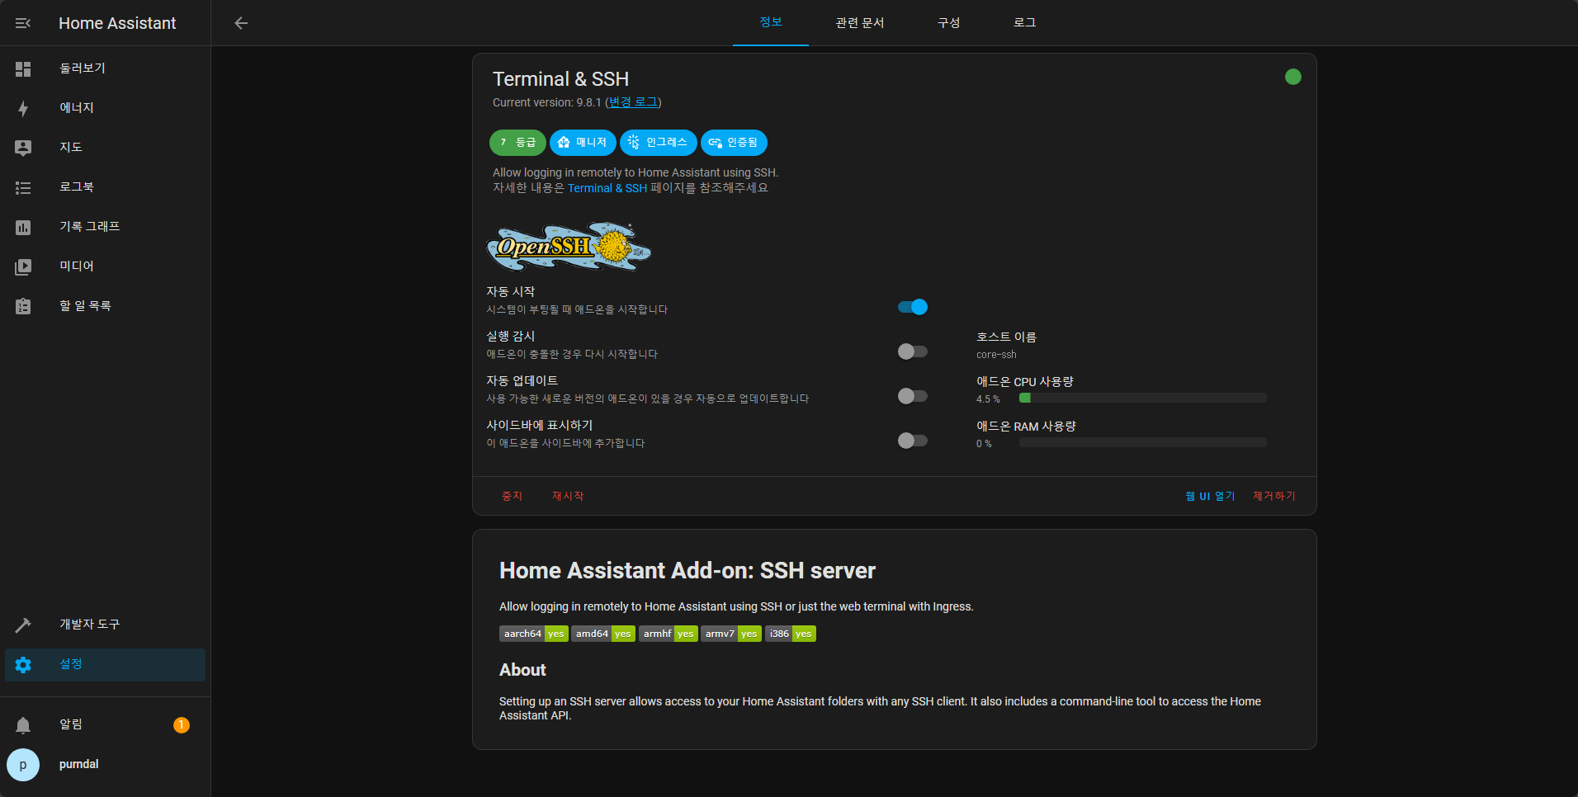Open the 미디어 play icon
This screenshot has width=1578, height=797.
coord(23,266)
